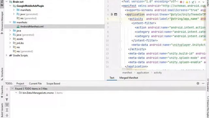Click the AndroidManifest.xml file icon

(x=18, y=27)
